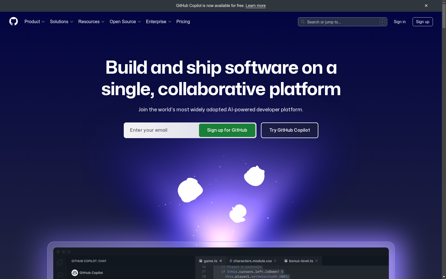Click the GITHUB COPILOT: CHAT panel title
446x279 pixels.
click(89, 261)
